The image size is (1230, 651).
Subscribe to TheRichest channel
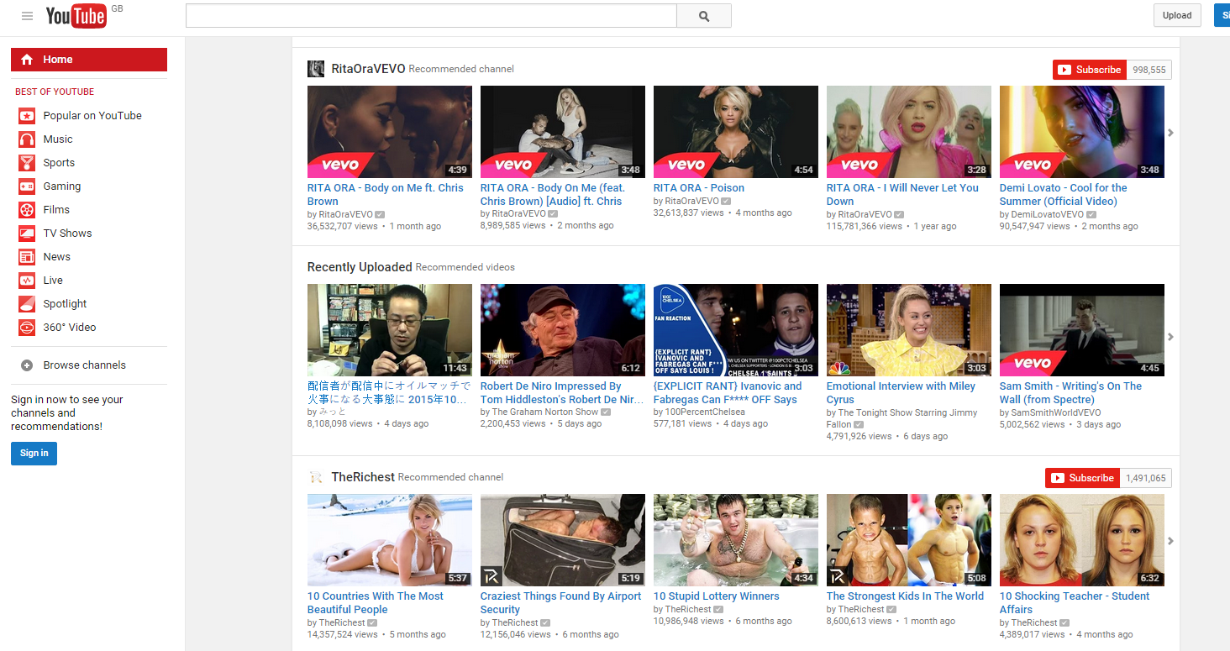click(x=1082, y=478)
